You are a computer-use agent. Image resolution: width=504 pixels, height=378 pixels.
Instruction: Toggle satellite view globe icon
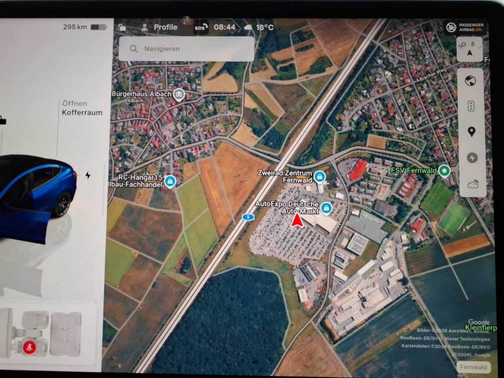point(471,81)
